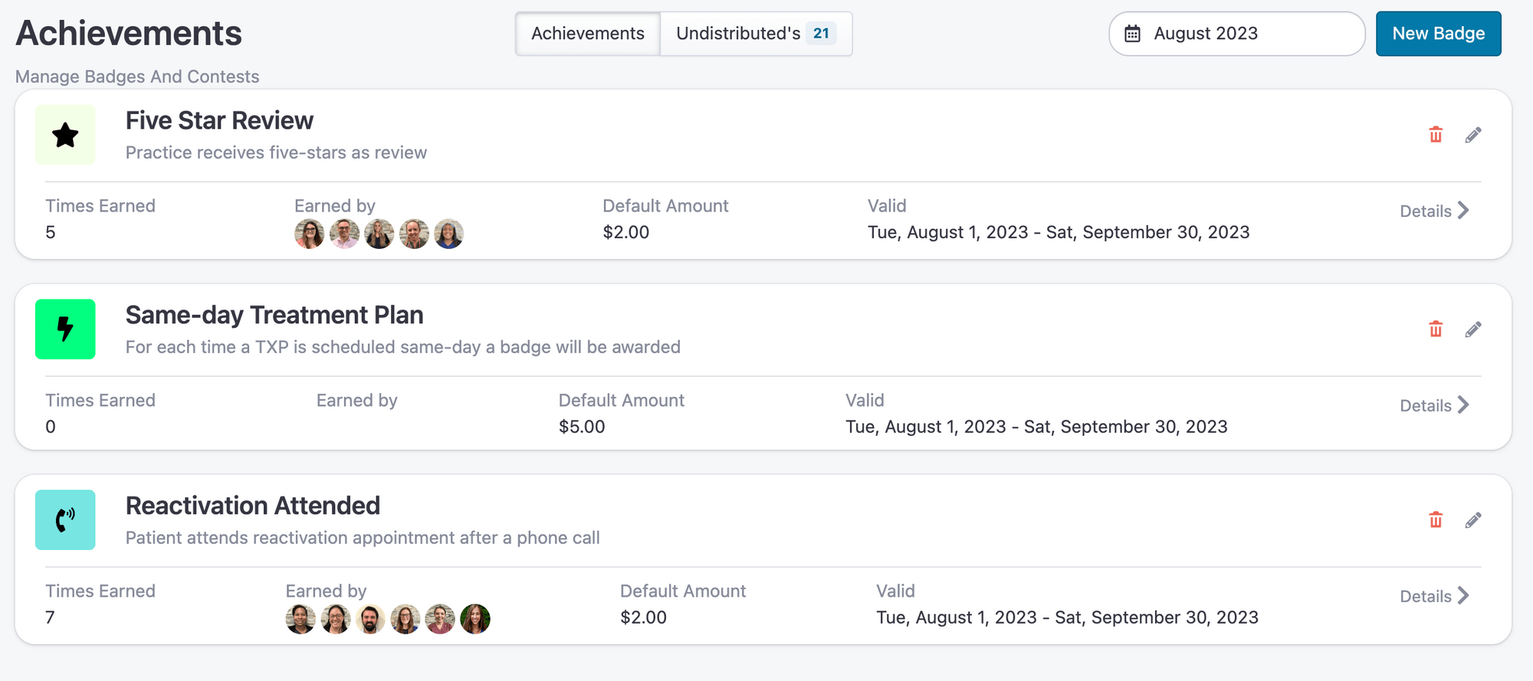1533x681 pixels.
Task: Edit the Five Star Review badge
Action: [1473, 136]
